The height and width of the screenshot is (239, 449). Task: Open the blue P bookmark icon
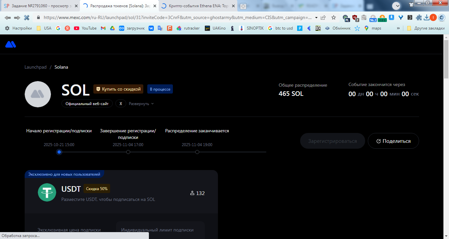(300, 28)
